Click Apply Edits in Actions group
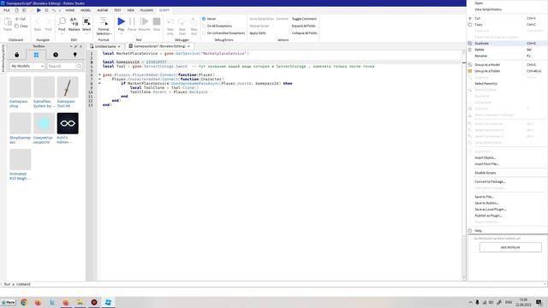 click(x=258, y=33)
